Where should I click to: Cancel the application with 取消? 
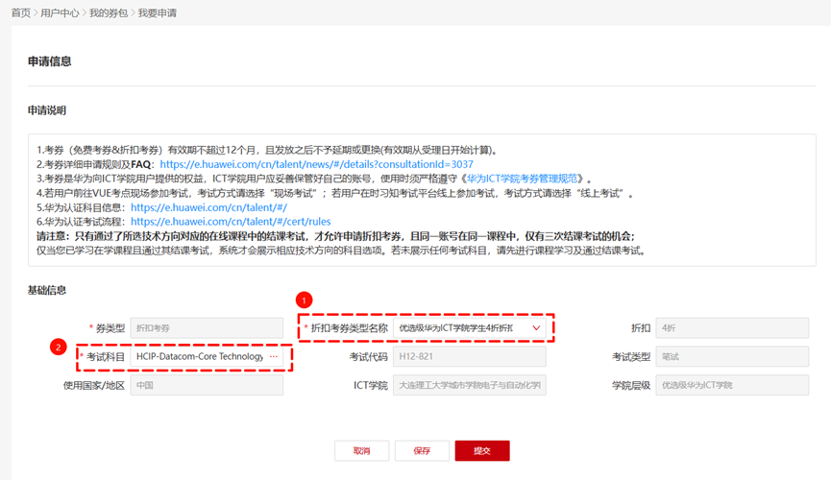pos(361,451)
